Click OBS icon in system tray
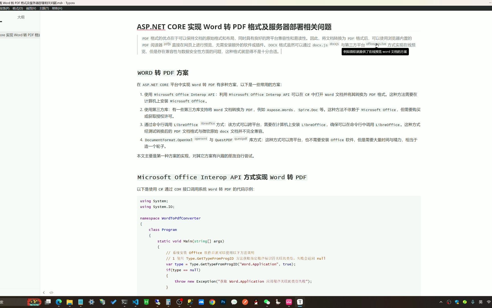The width and height of the screenshot is (492, 308). pyautogui.click(x=449, y=302)
